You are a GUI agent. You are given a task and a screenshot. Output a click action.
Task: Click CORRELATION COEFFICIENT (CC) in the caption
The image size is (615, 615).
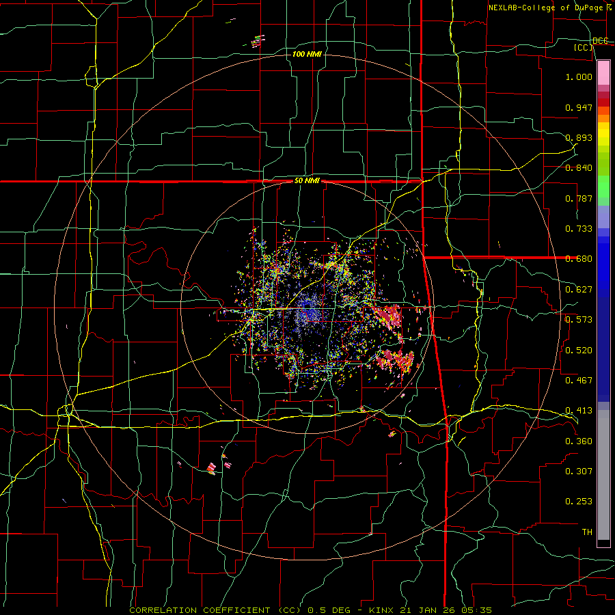point(215,610)
